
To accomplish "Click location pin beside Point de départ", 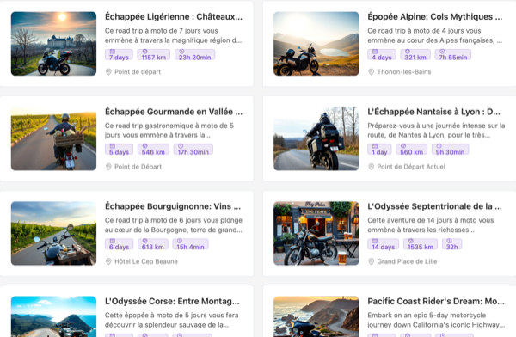I will click(x=108, y=71).
